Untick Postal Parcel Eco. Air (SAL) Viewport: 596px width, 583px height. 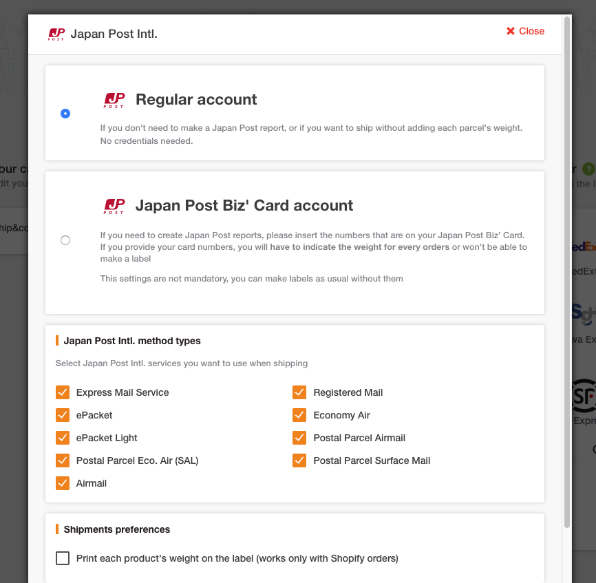(63, 460)
